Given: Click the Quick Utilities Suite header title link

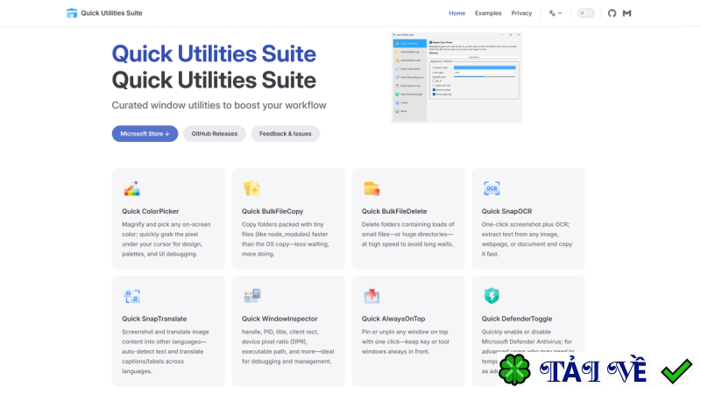Looking at the screenshot, I should tap(111, 13).
